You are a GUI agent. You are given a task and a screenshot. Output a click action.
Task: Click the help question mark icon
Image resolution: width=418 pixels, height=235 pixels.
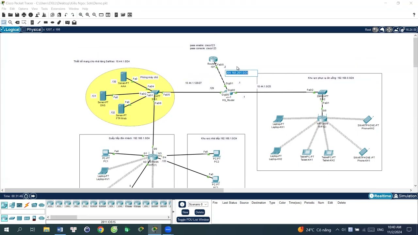pos(414,15)
